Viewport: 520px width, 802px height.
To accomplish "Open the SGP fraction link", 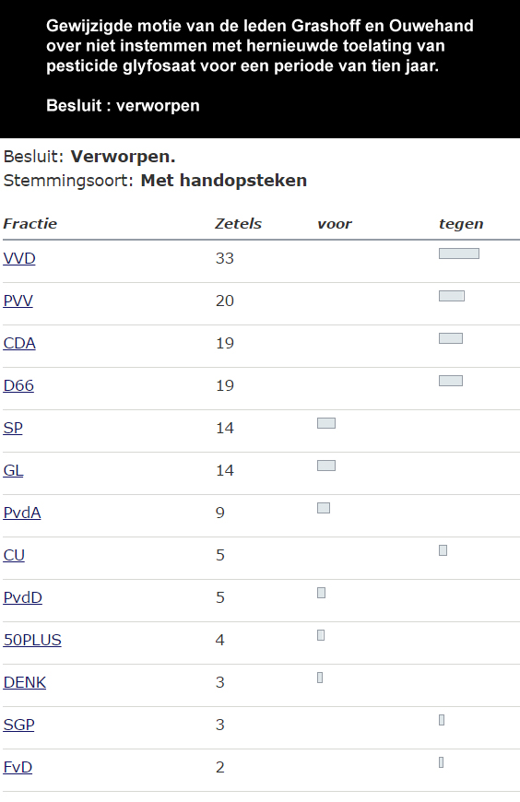I will 19,725.
